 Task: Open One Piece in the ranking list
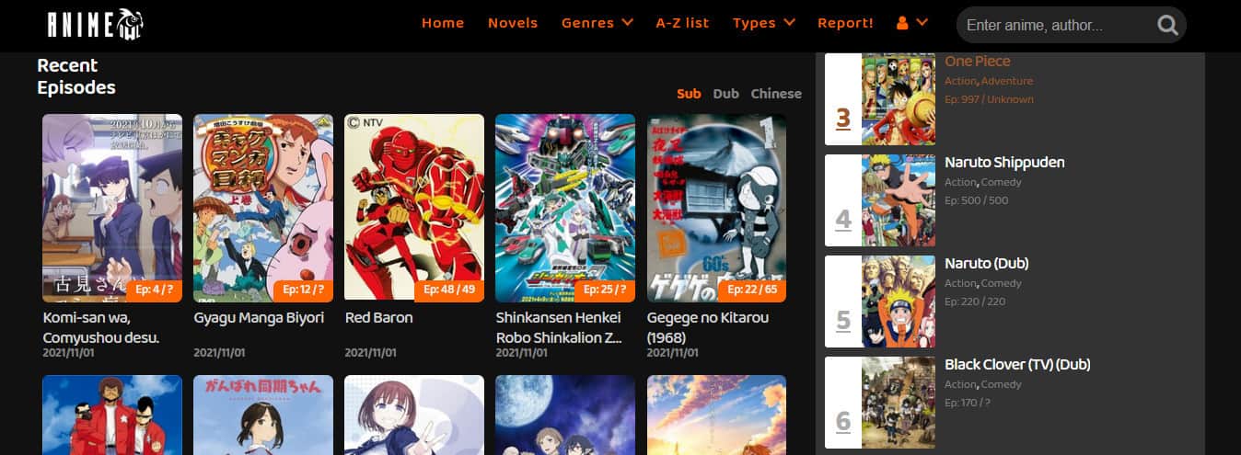click(977, 62)
